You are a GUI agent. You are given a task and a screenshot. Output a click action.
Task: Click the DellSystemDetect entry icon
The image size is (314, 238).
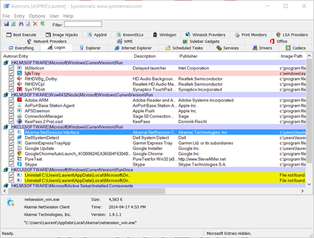19,138
